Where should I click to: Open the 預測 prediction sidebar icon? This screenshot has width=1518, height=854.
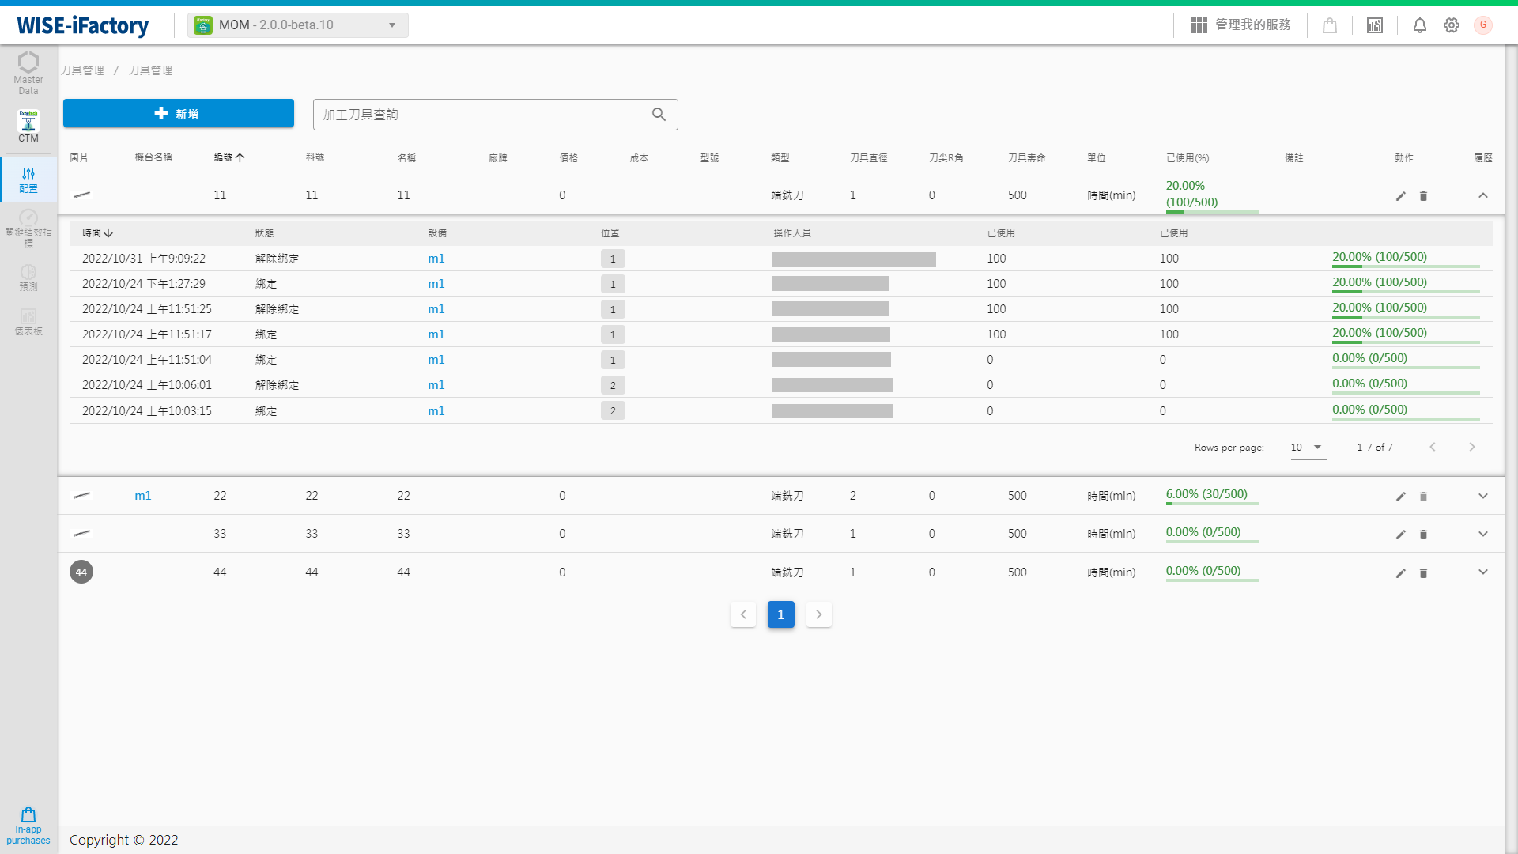point(28,278)
